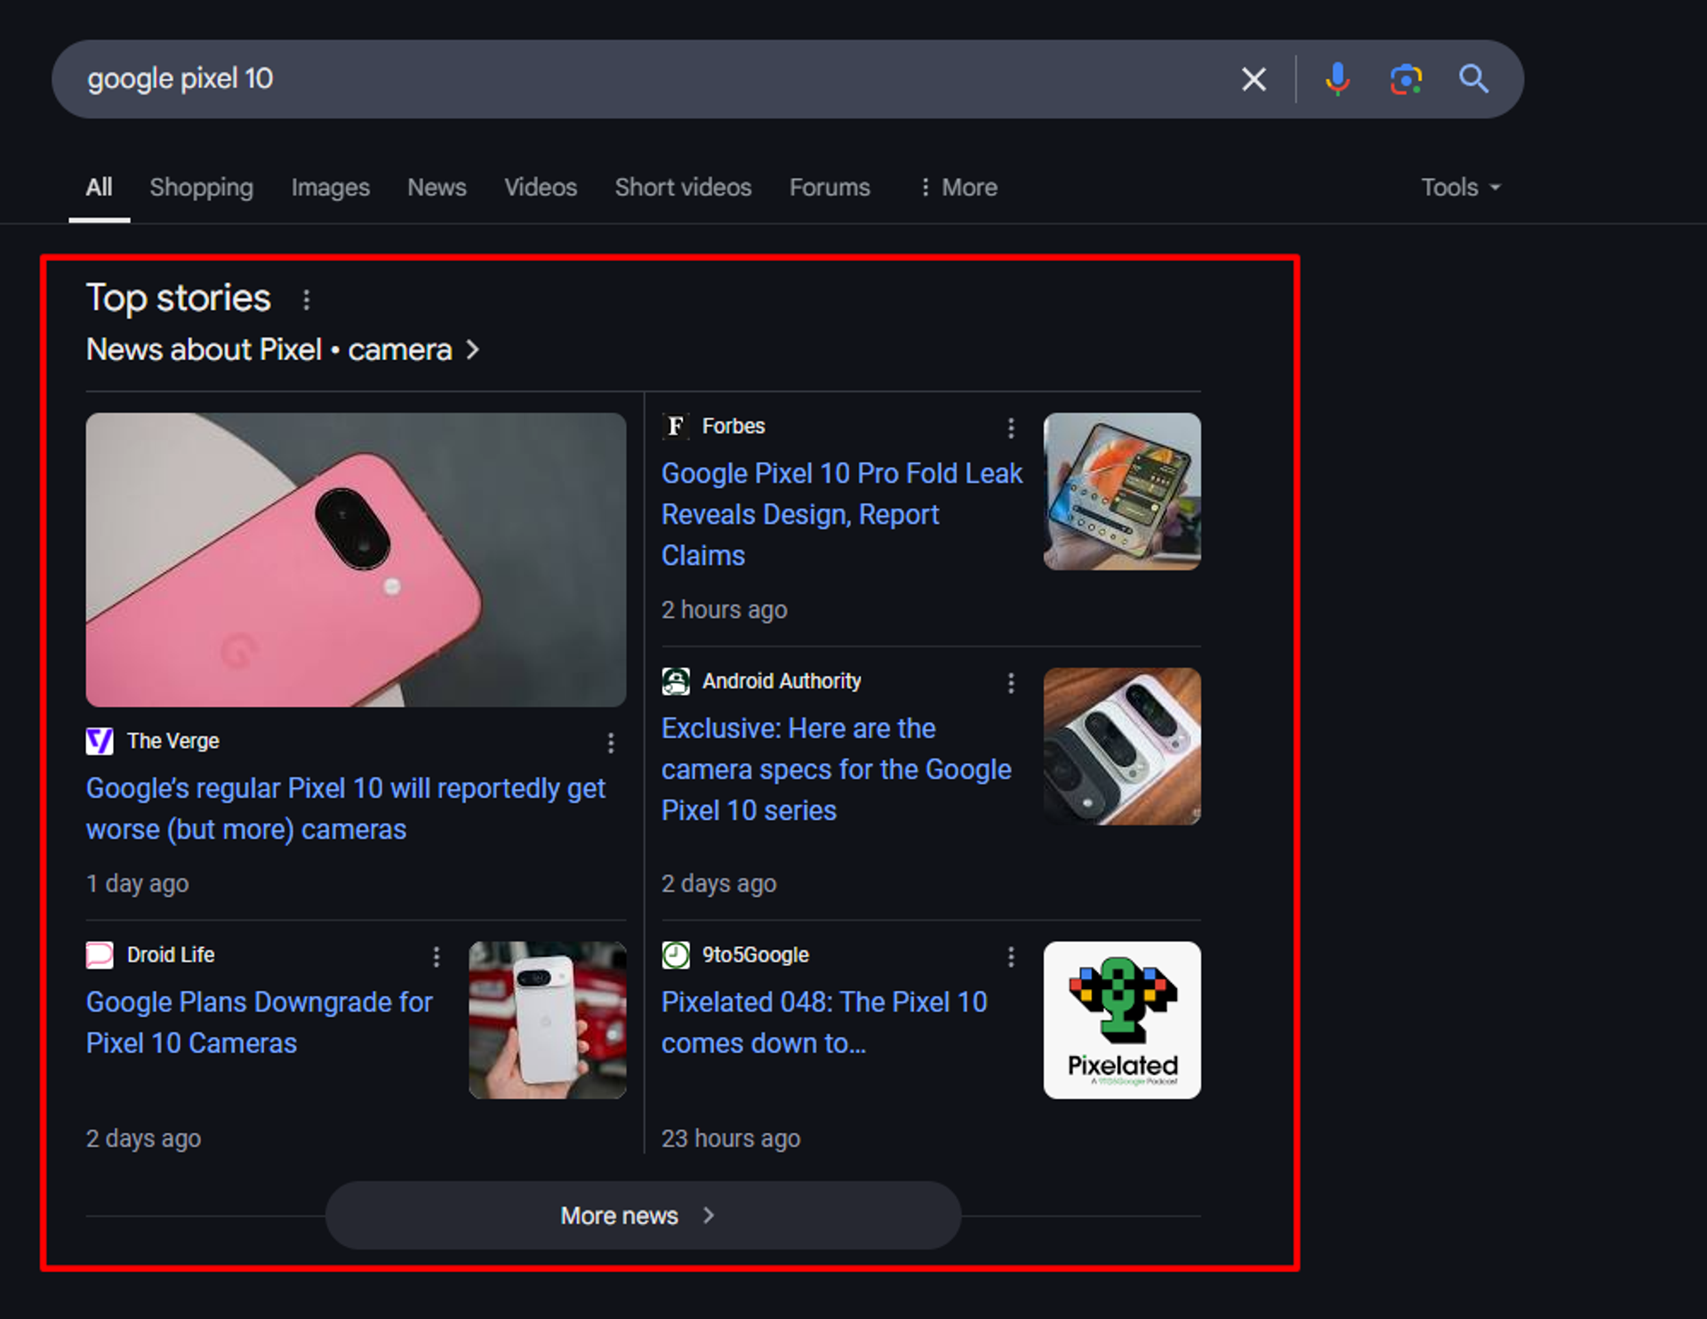Image resolution: width=1707 pixels, height=1319 pixels.
Task: Expand News about Pixel camera chevron
Action: (473, 350)
